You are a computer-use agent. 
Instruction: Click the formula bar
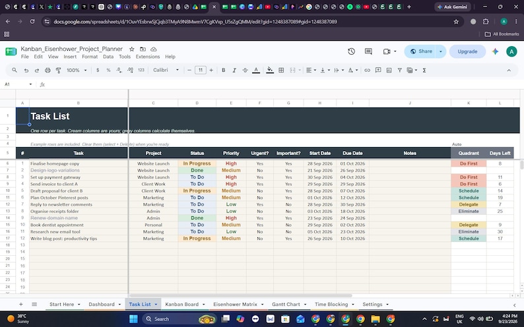(284, 84)
